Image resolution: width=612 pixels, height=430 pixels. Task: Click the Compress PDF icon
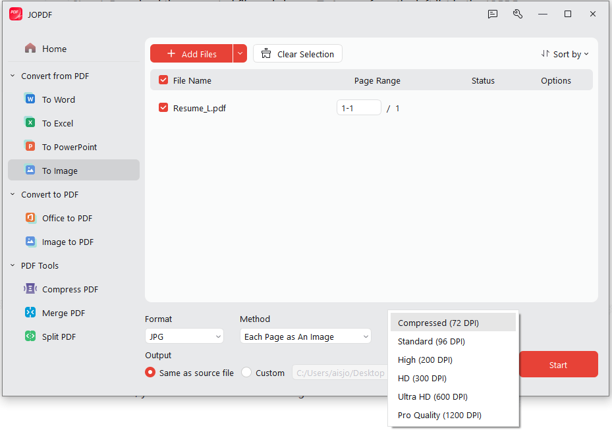pyautogui.click(x=30, y=288)
